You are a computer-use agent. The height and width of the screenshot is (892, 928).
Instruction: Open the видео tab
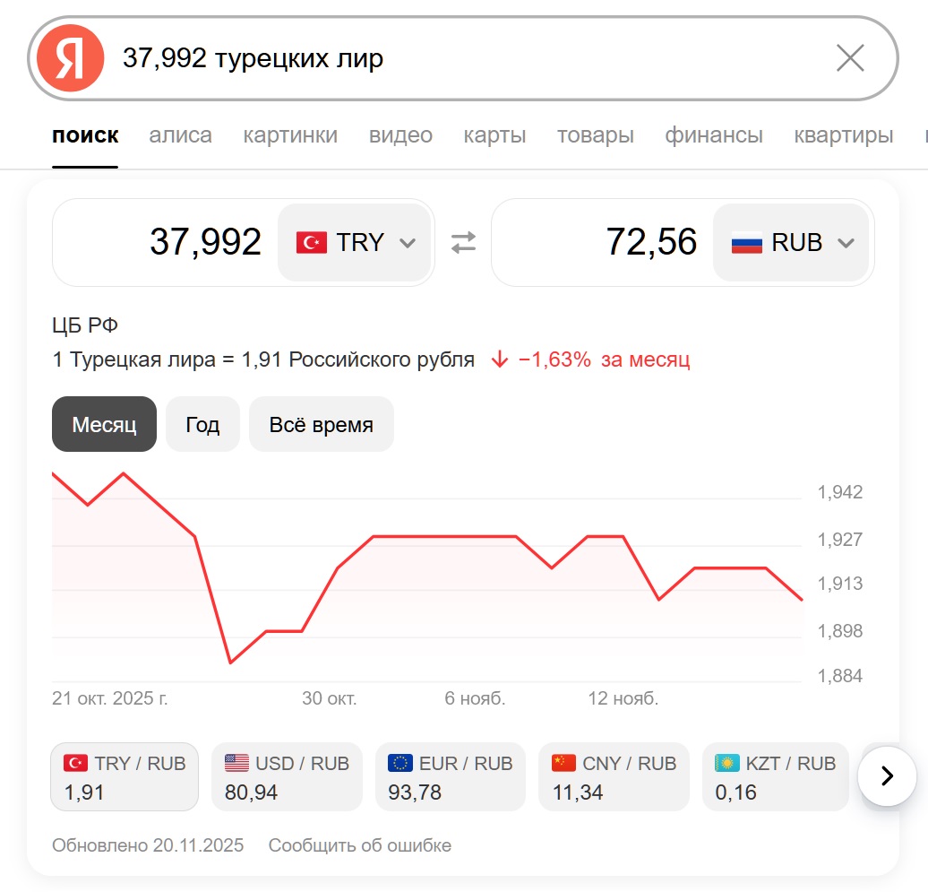(x=400, y=135)
